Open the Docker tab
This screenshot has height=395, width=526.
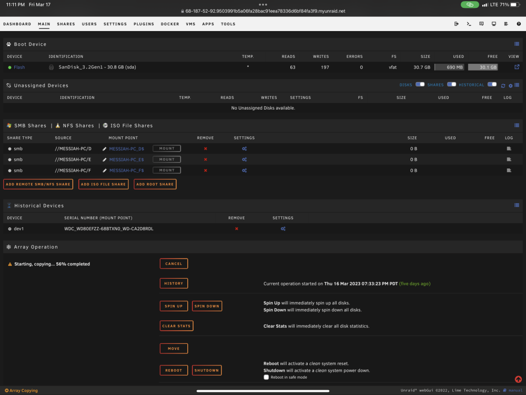pyautogui.click(x=170, y=24)
